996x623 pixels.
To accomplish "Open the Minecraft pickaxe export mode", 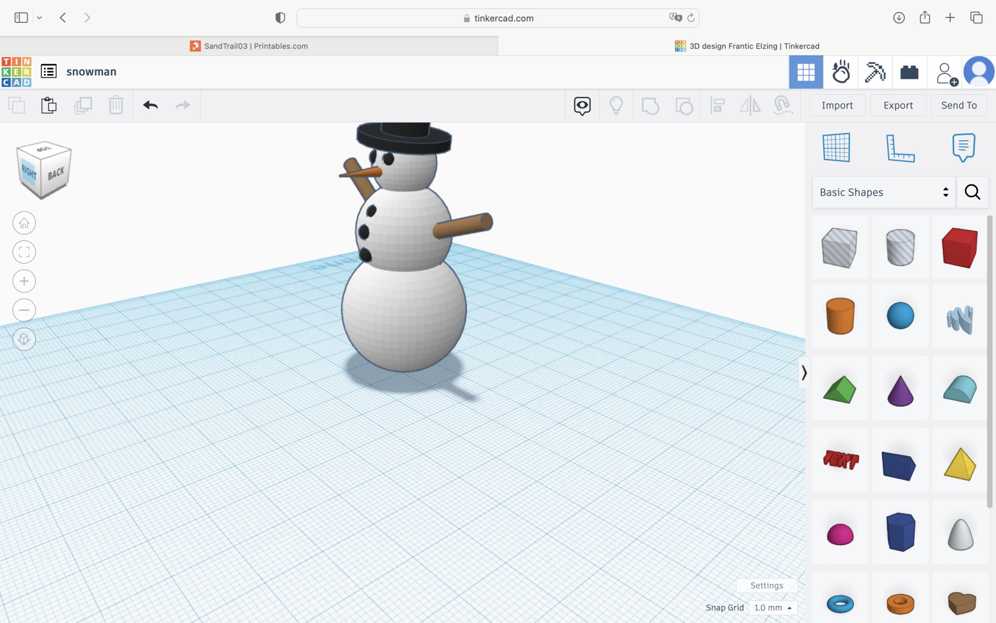I will click(875, 72).
